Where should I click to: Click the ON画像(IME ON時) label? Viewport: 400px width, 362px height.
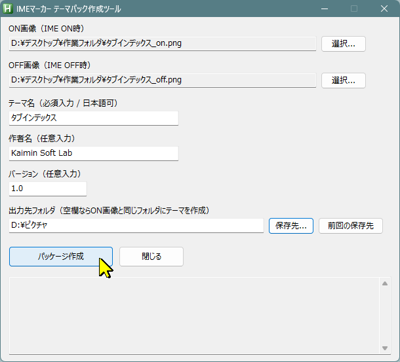(47, 29)
